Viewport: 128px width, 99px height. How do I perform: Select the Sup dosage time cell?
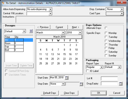pyautogui.click(x=9, y=46)
